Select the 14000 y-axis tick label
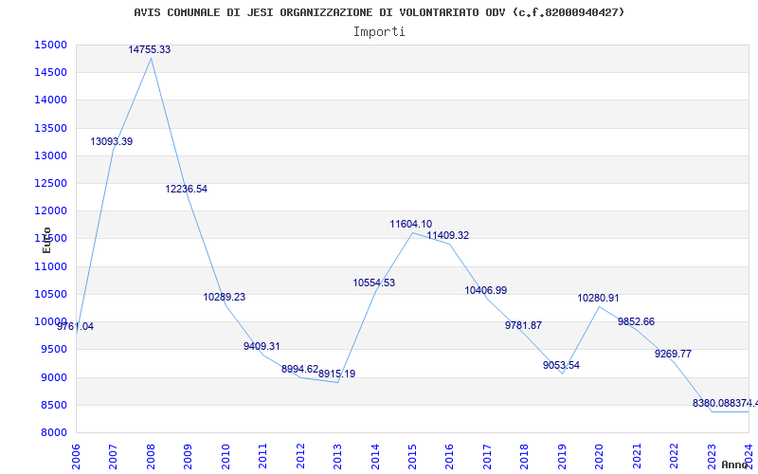 click(51, 100)
